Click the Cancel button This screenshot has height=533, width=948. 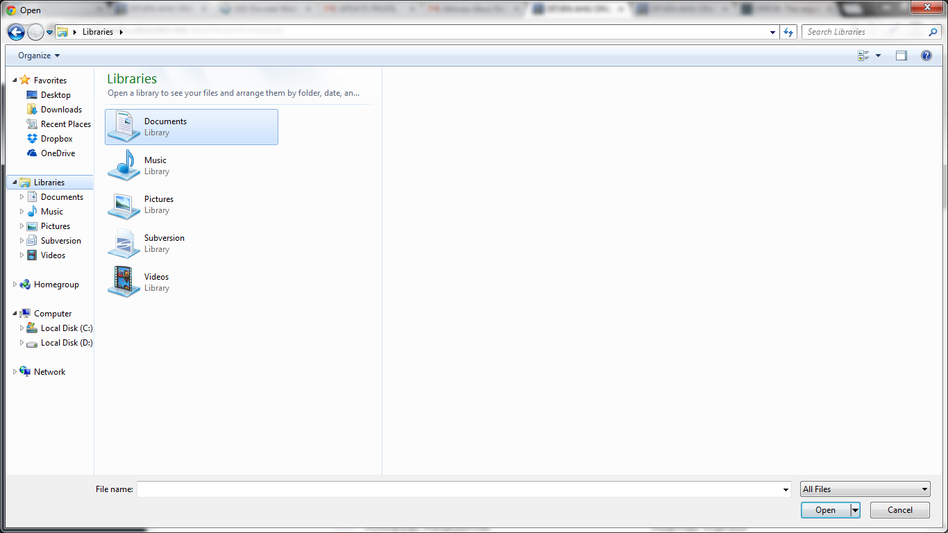pos(899,510)
